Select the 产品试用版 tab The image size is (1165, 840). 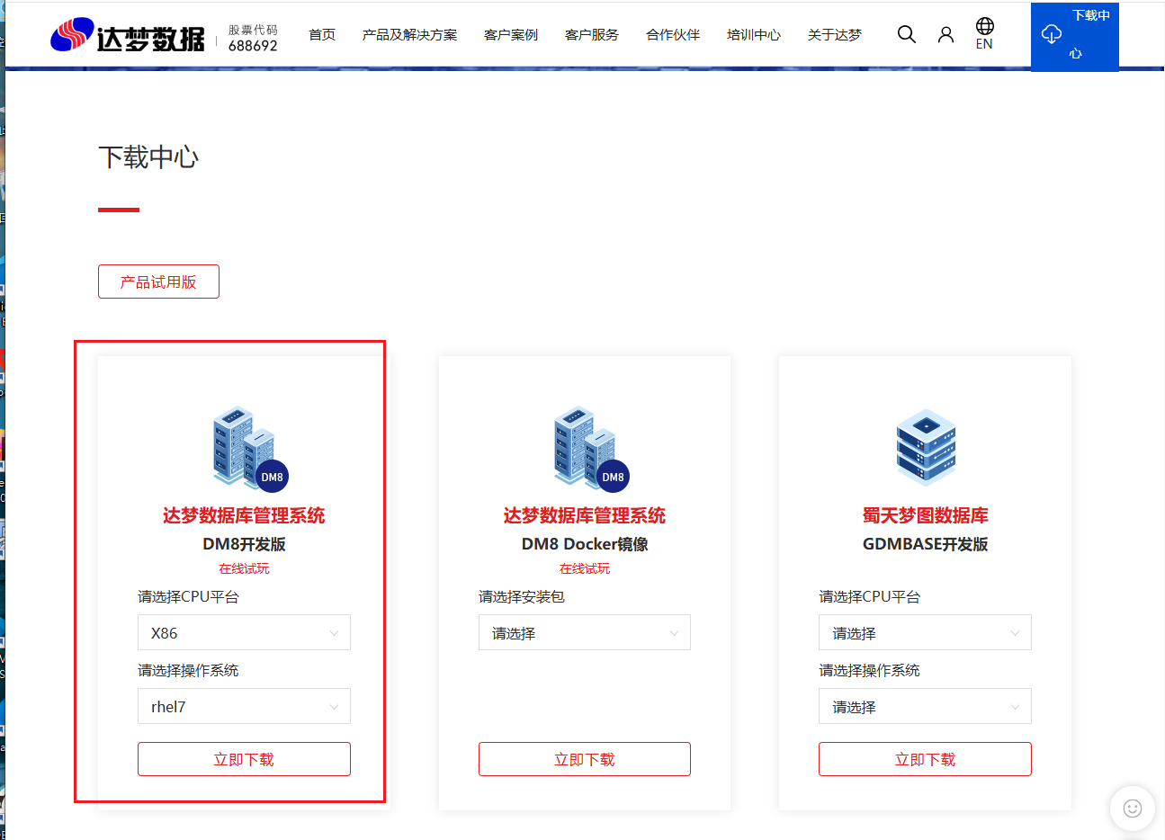(x=158, y=281)
